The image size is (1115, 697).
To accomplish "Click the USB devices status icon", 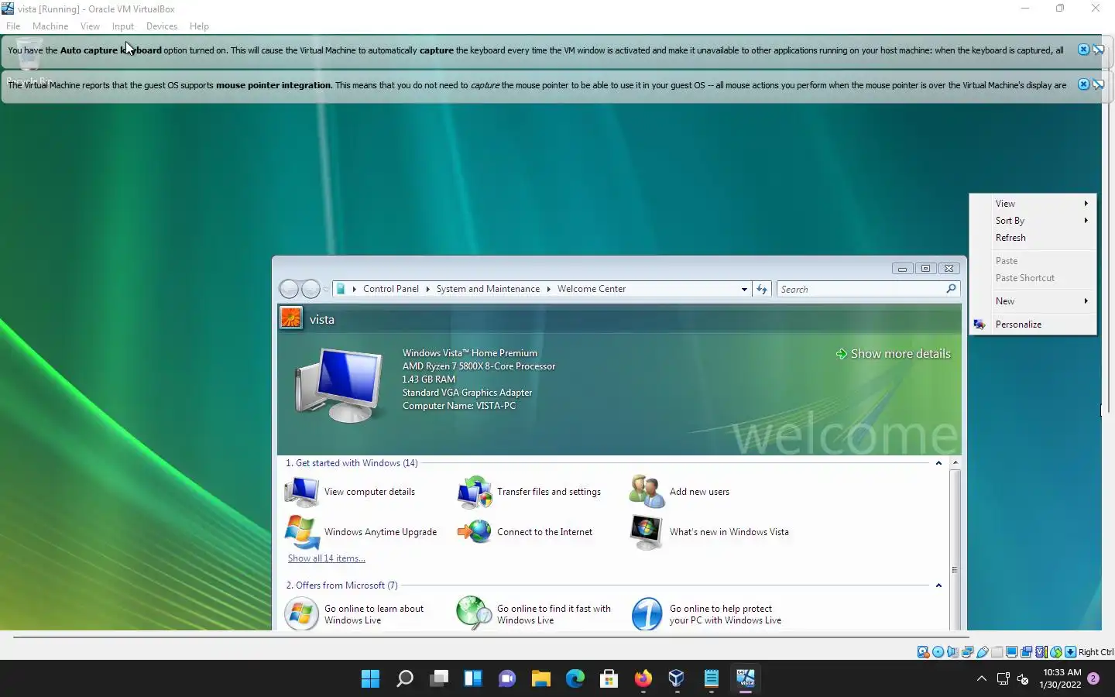I will 982,652.
